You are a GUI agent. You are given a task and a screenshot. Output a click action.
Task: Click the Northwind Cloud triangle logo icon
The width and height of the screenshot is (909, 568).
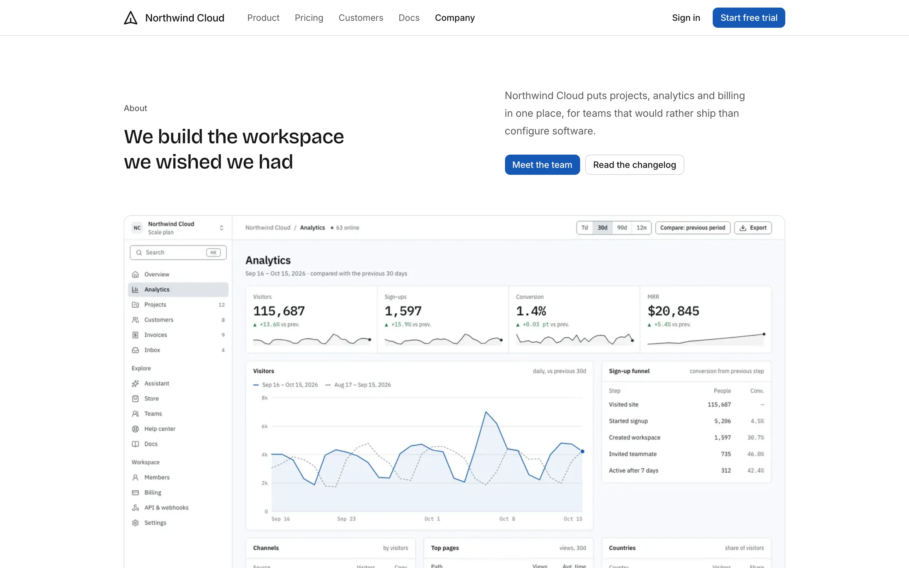tap(131, 18)
